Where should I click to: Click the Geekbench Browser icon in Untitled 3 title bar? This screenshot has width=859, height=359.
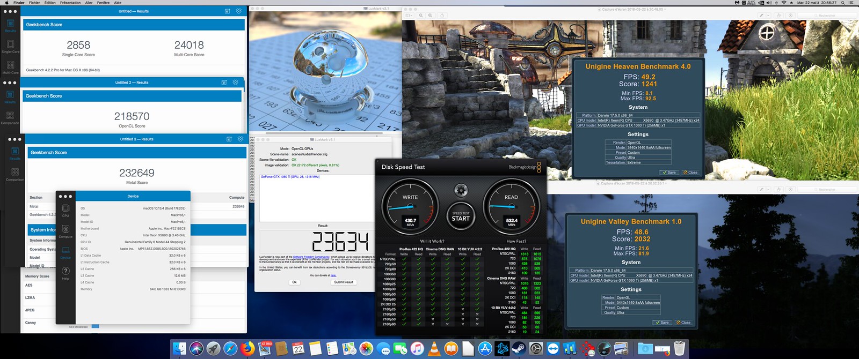pyautogui.click(x=240, y=139)
